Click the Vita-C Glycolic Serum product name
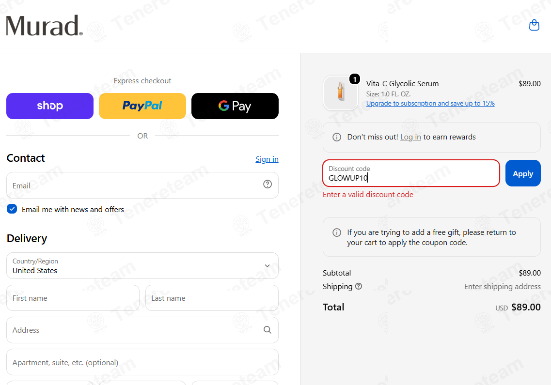551x385 pixels. [x=402, y=84]
